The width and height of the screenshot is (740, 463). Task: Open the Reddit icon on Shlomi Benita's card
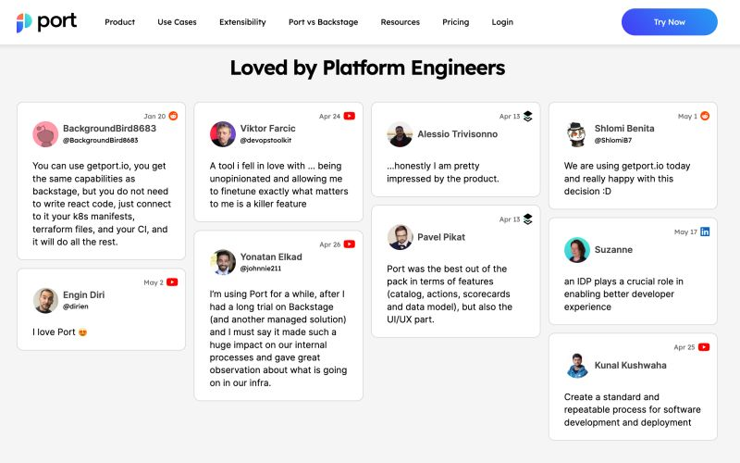(705, 116)
